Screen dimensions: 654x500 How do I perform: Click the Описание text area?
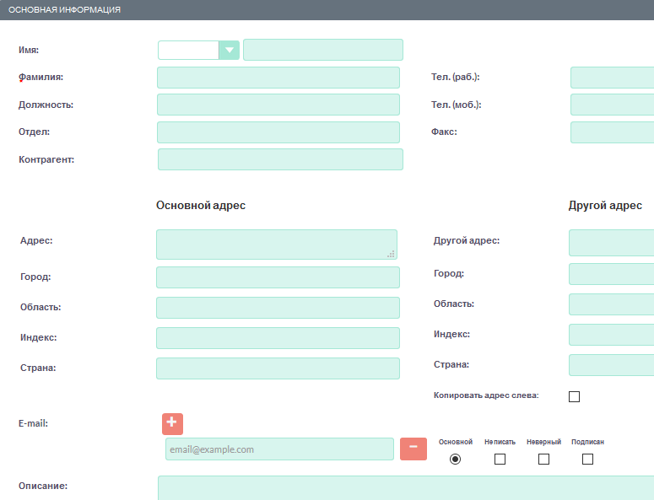pyautogui.click(x=405, y=487)
